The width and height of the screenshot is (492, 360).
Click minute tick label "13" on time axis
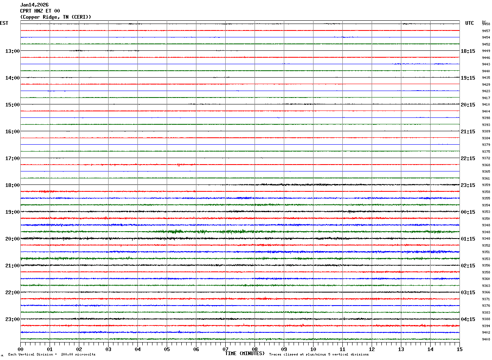tap(401, 349)
